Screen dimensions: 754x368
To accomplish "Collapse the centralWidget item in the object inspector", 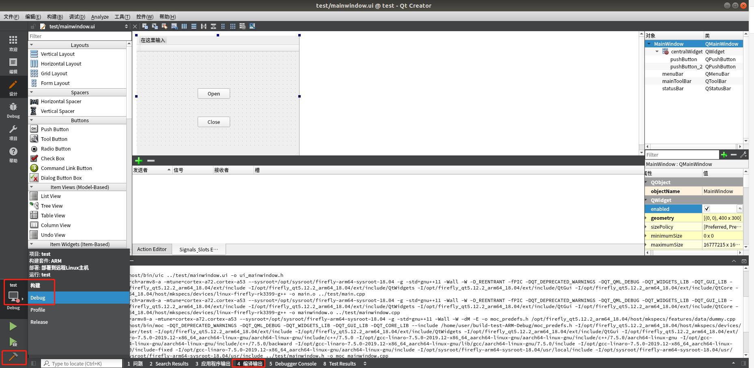I will coord(657,51).
